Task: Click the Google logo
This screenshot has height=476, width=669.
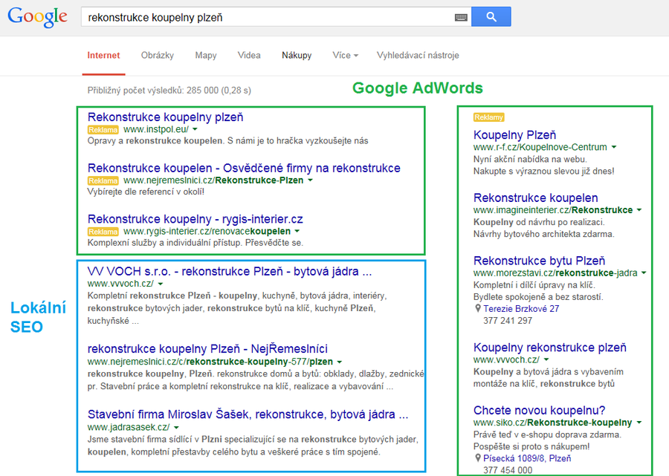Action: click(x=38, y=18)
